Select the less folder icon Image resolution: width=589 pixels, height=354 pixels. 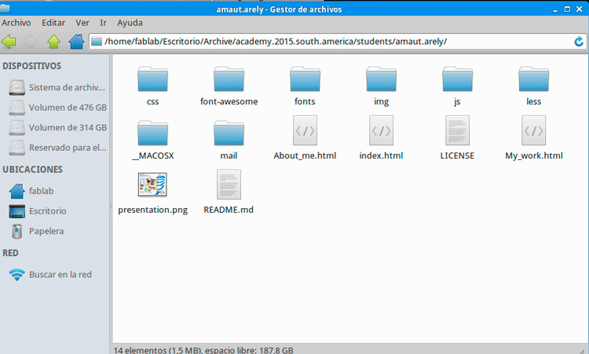point(533,79)
